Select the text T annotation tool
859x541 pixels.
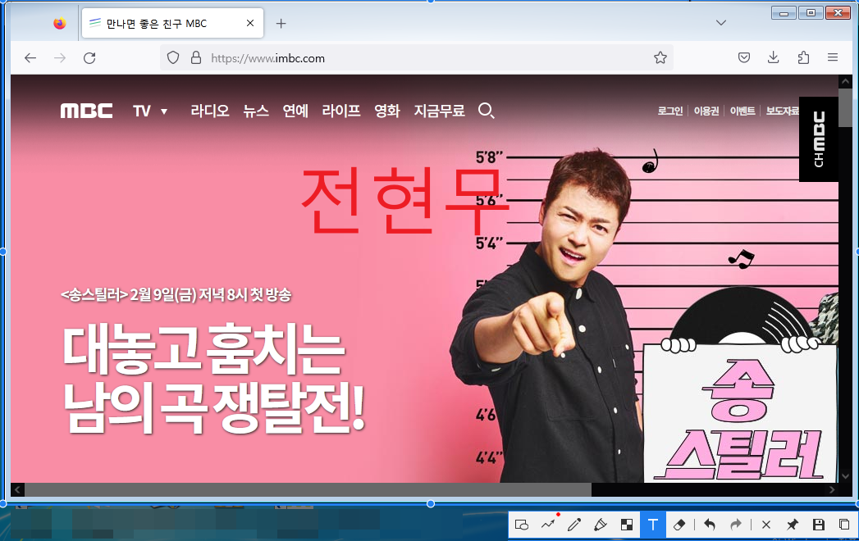(653, 525)
